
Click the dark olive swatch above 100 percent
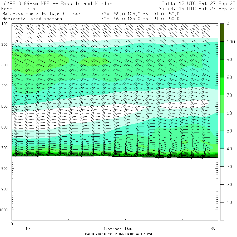pos(222,32)
